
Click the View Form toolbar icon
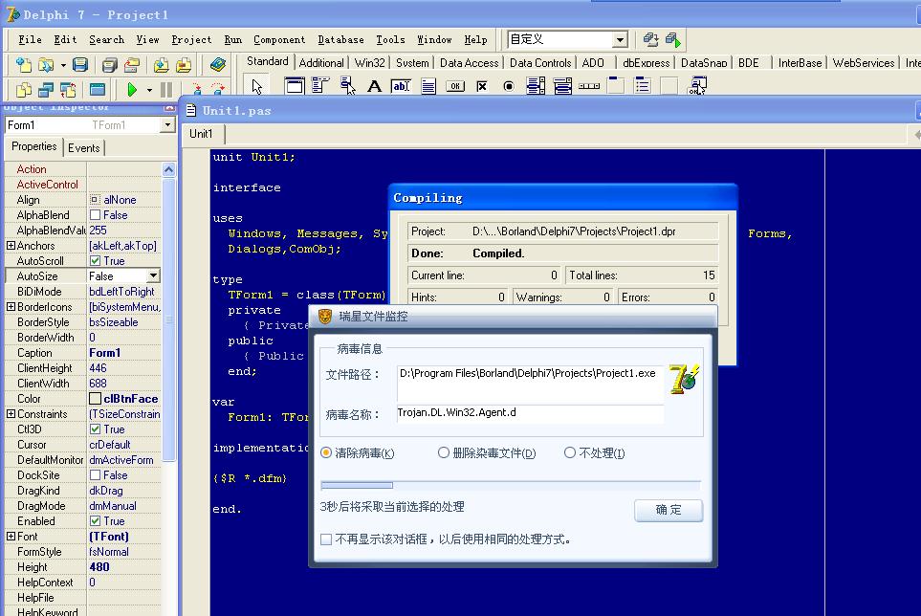(46, 89)
